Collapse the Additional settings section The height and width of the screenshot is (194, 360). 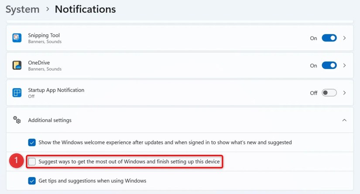pyautogui.click(x=344, y=120)
